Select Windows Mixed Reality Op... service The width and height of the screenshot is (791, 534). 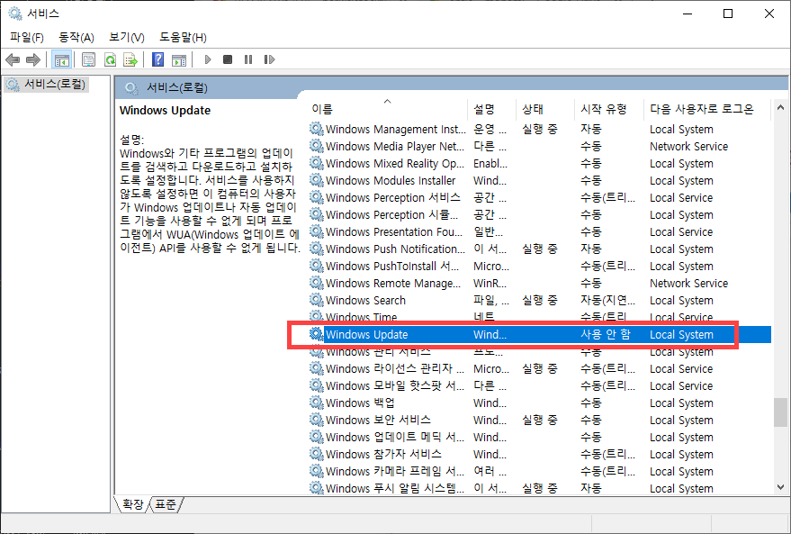click(x=540, y=164)
